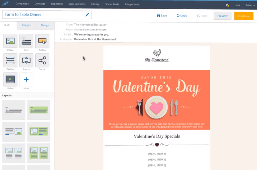This screenshot has width=257, height=170.
Task: Open the Reporting menu
Action: [x=57, y=4]
